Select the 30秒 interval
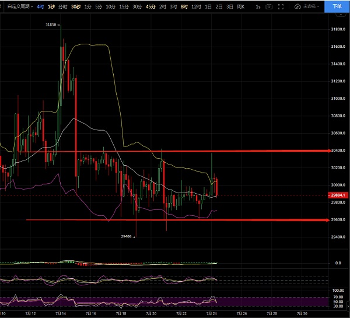The width and height of the screenshot is (350, 318). tap(75, 6)
